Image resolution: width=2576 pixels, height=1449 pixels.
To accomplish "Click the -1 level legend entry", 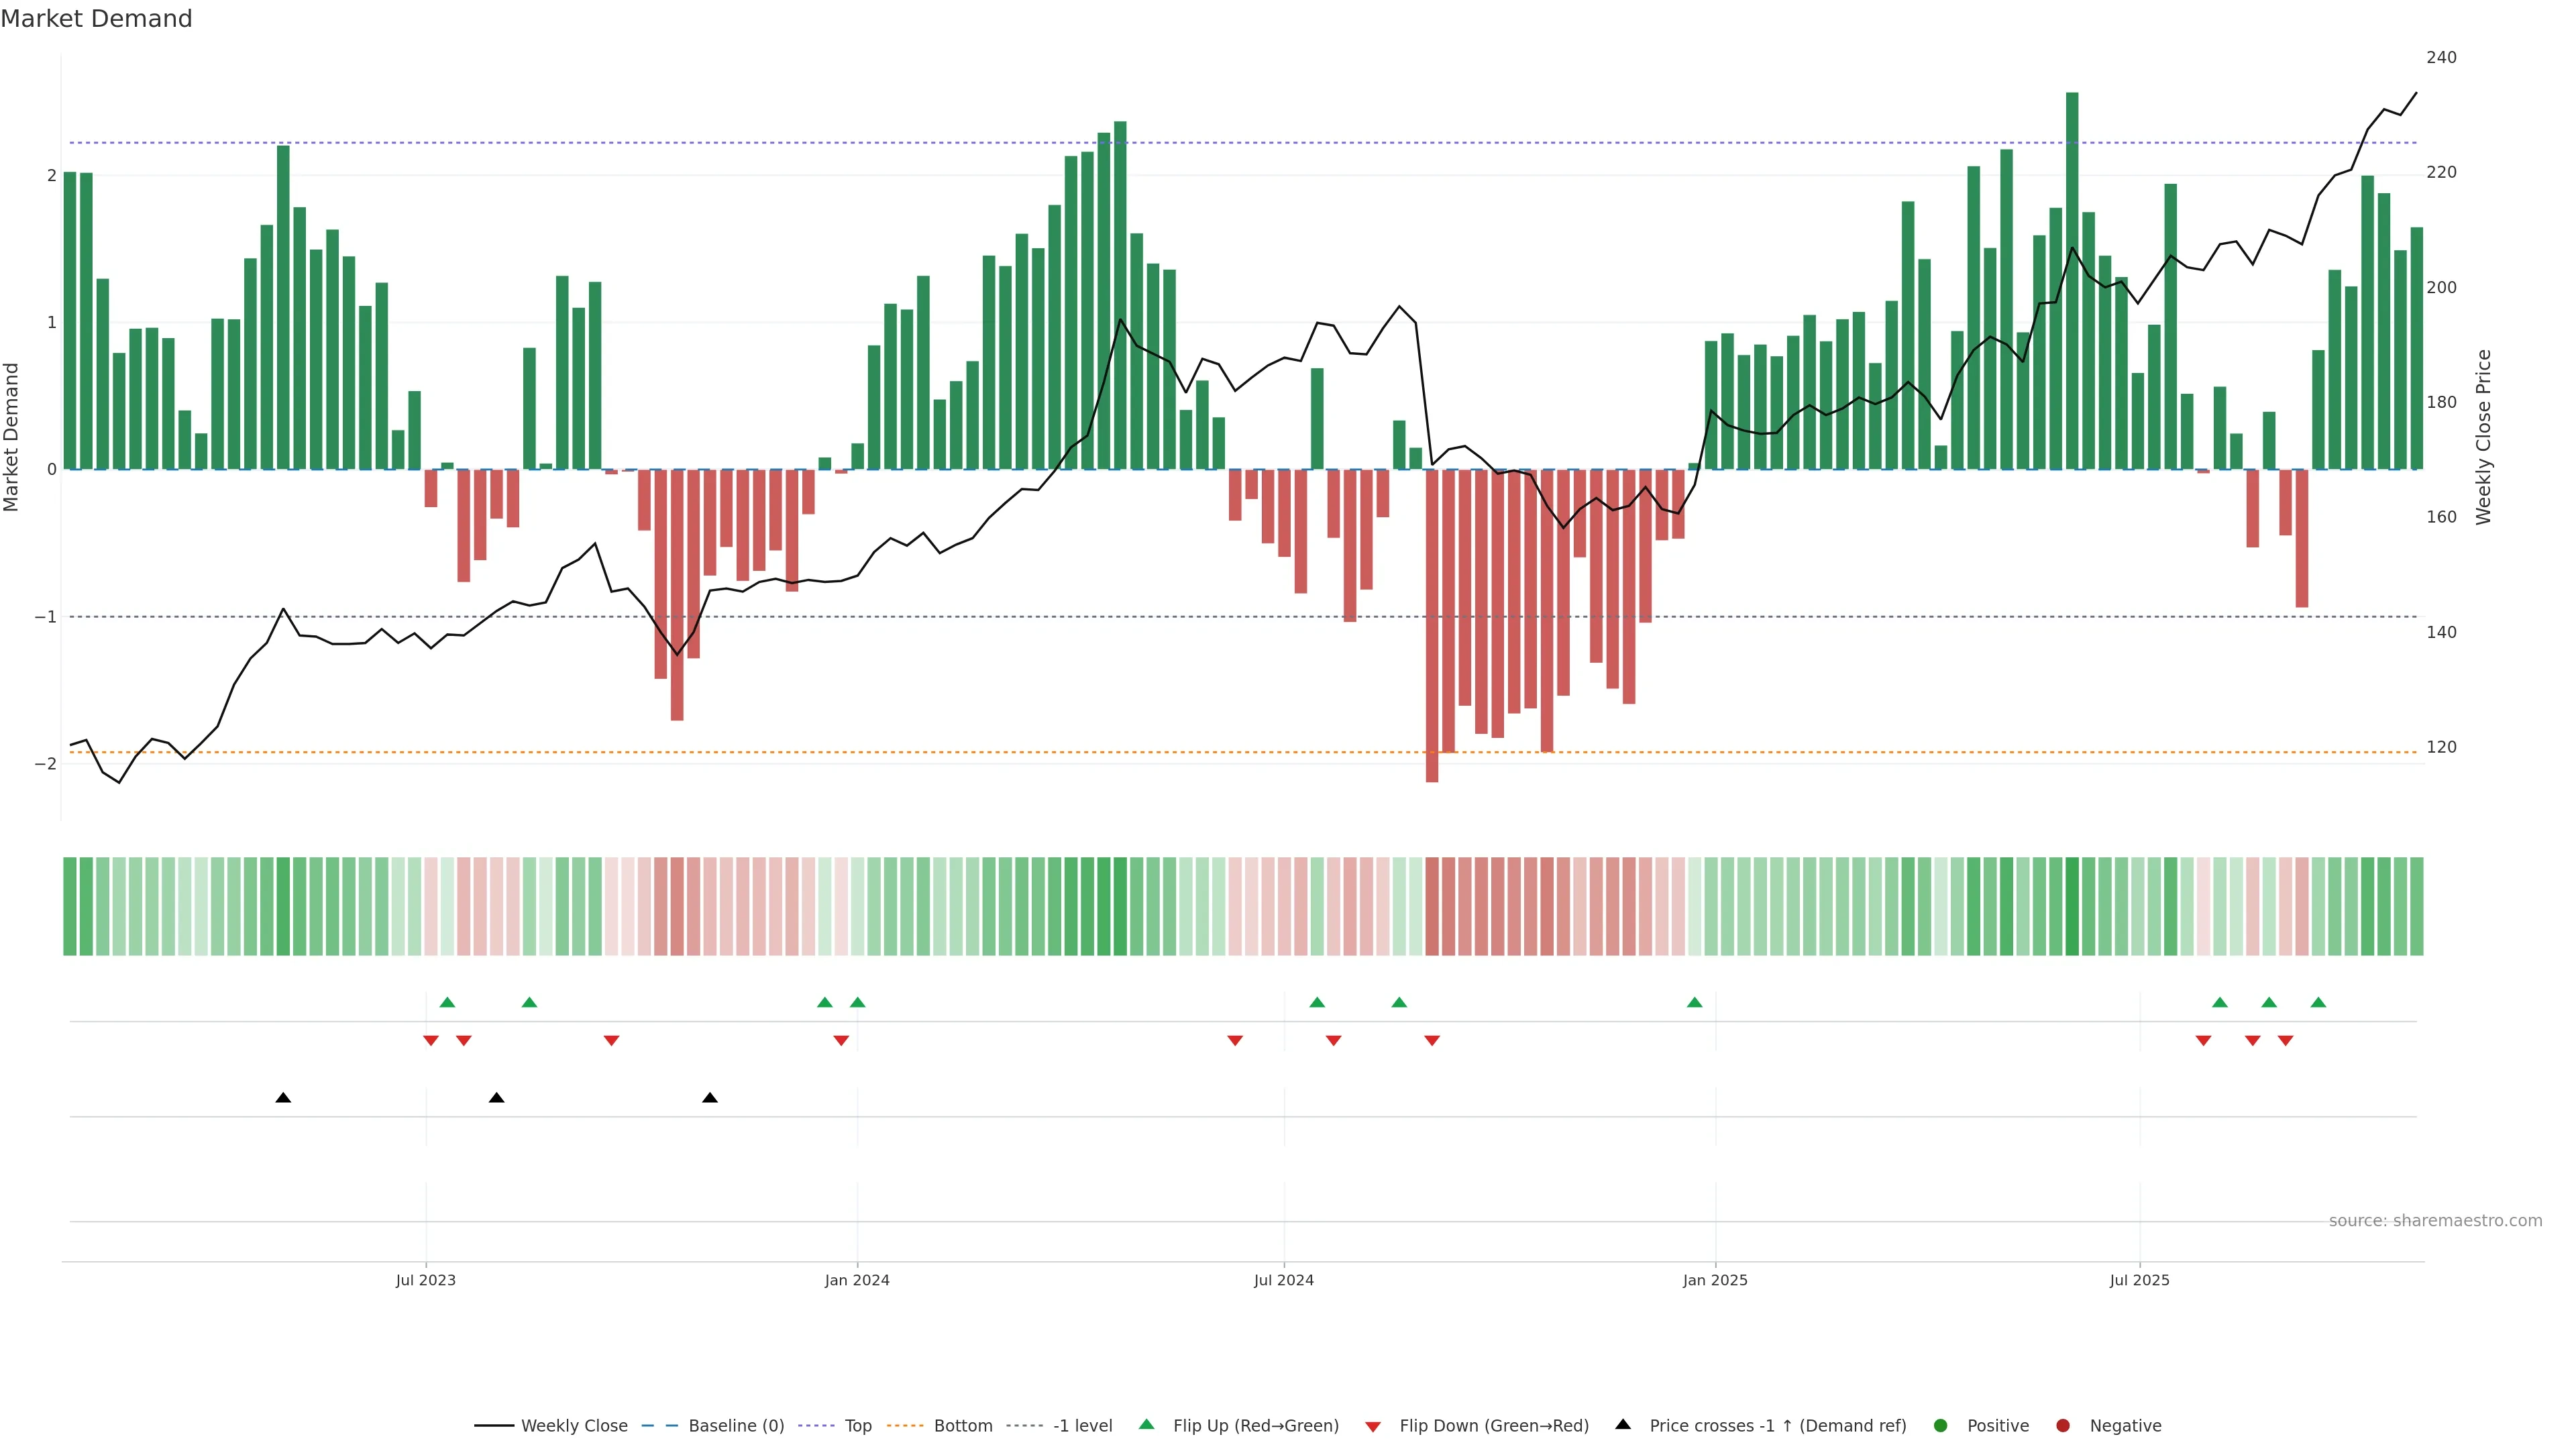I will point(1082,1426).
